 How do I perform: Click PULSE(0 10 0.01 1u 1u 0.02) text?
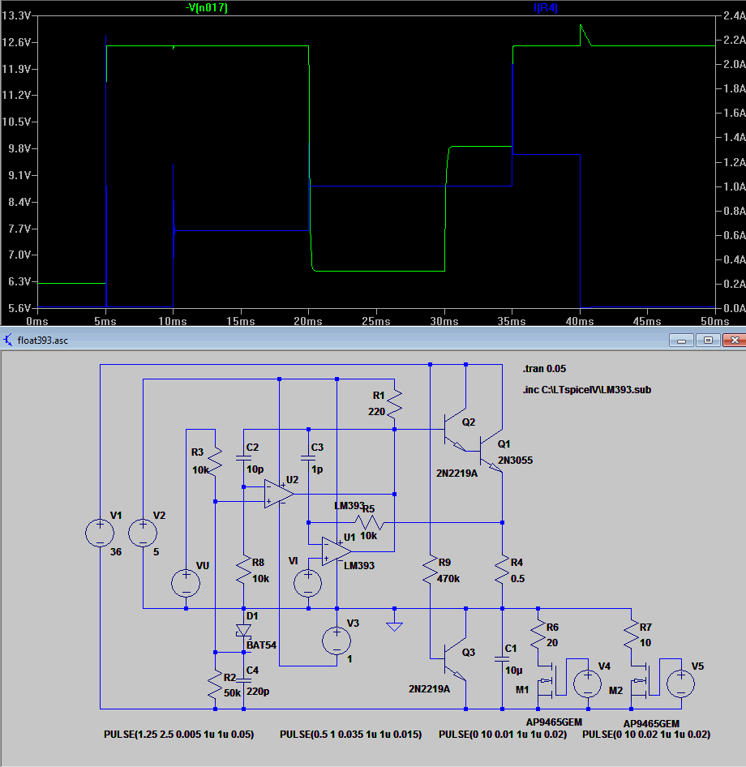pos(503,735)
